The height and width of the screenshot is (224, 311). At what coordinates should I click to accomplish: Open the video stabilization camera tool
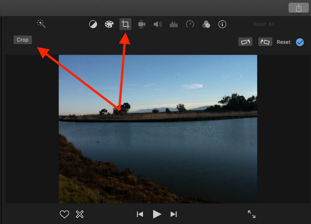click(x=142, y=24)
